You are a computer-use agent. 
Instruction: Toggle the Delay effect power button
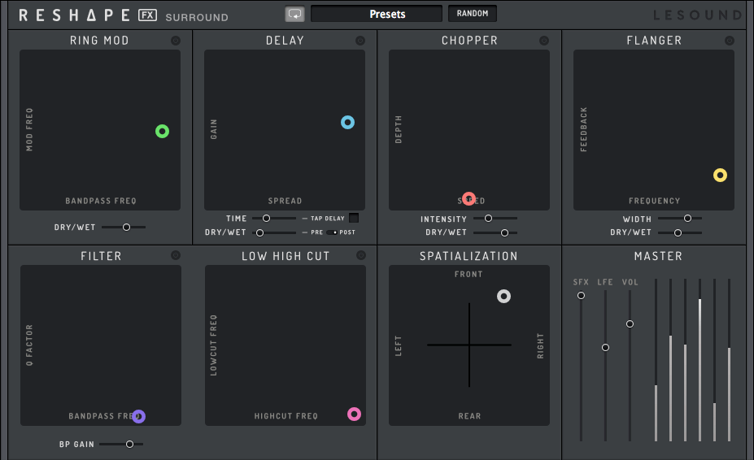(360, 41)
